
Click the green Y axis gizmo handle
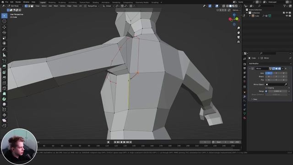tap(237, 19)
